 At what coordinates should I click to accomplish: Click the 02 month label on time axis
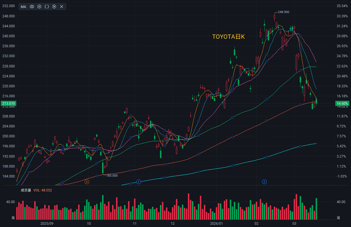pyautogui.click(x=256, y=224)
